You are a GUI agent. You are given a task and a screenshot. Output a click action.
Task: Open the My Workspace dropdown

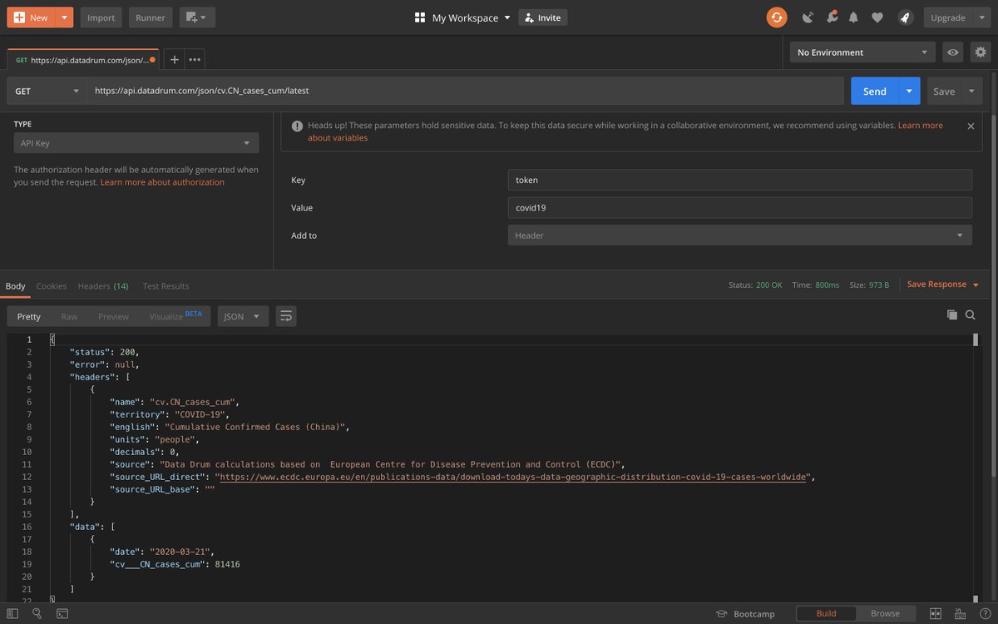[463, 17]
